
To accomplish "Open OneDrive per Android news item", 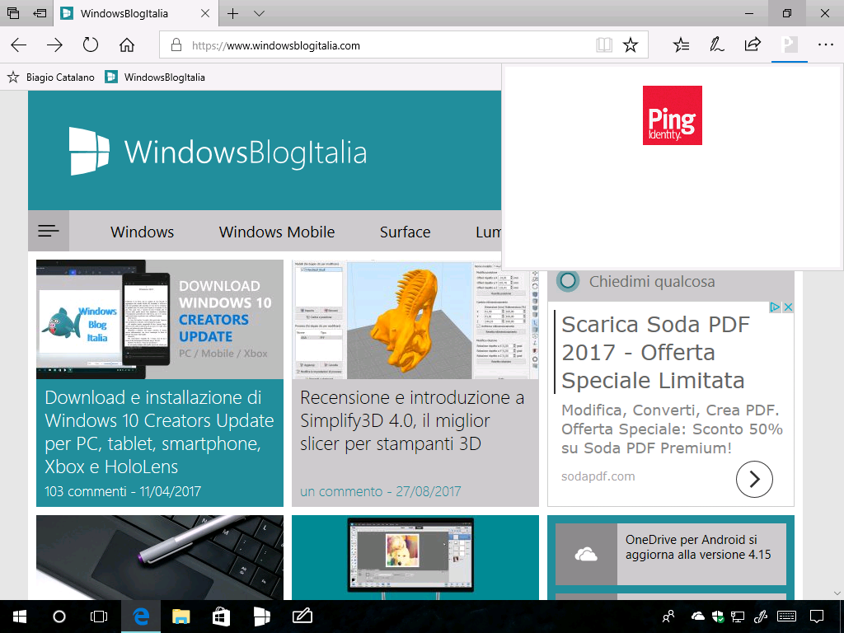I will (671, 554).
